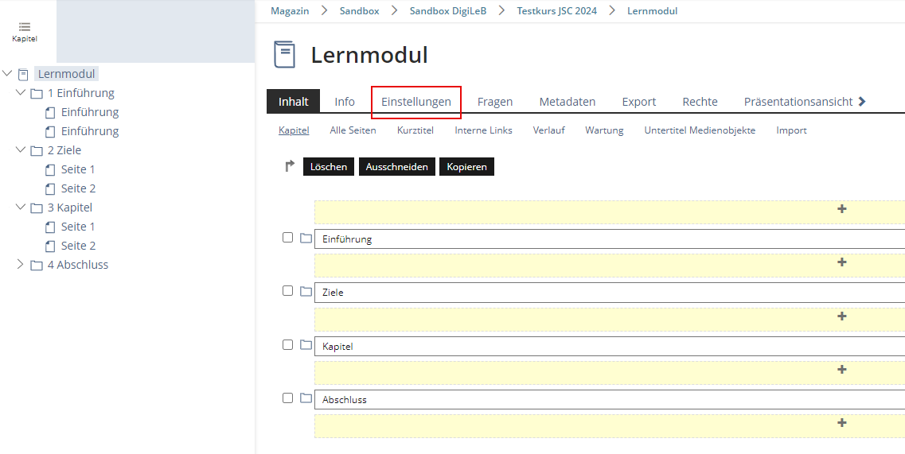
Task: Open the Einstellungen tab
Action: pyautogui.click(x=415, y=102)
